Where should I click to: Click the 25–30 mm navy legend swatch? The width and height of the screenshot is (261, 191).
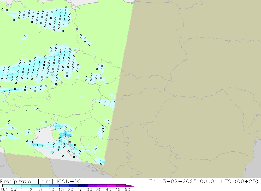pyautogui.click(x=83, y=186)
